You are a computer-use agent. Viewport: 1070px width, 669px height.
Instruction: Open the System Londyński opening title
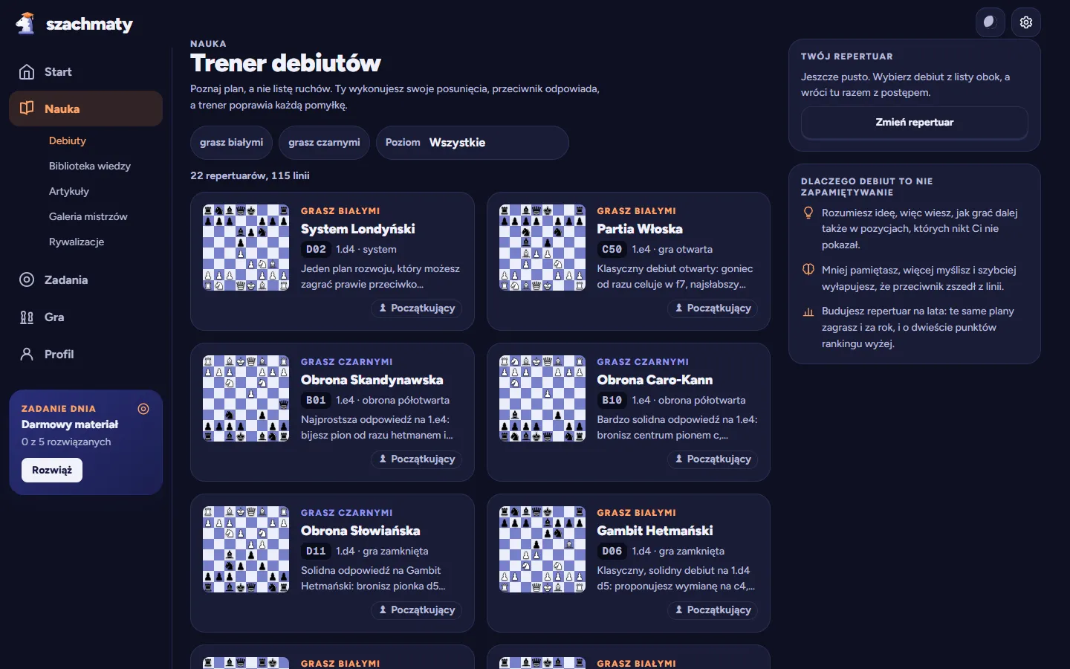coord(358,229)
